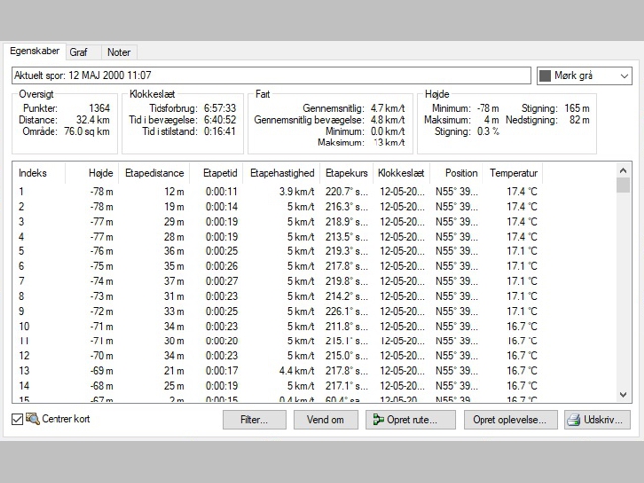Select track point row index 2
The width and height of the screenshot is (644, 483).
[x=277, y=207]
